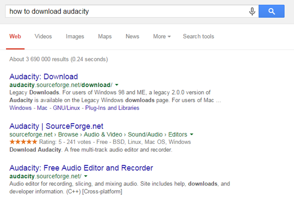
Task: Click the 'Download Audacity. A free multi-track' snippet
Action: tap(91, 150)
